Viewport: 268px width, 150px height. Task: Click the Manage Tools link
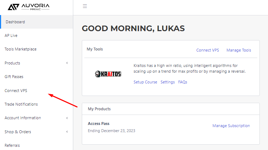[239, 50]
